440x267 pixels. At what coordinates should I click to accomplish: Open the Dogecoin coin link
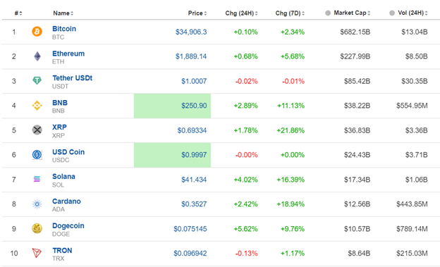pyautogui.click(x=68, y=225)
